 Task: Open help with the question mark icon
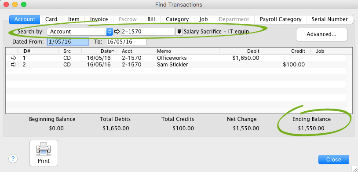pyautogui.click(x=13, y=158)
